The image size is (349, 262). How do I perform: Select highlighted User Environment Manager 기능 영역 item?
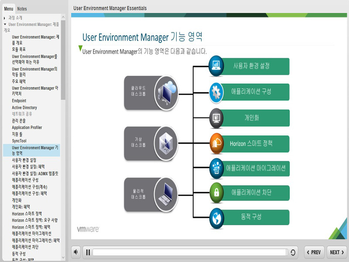click(x=31, y=150)
